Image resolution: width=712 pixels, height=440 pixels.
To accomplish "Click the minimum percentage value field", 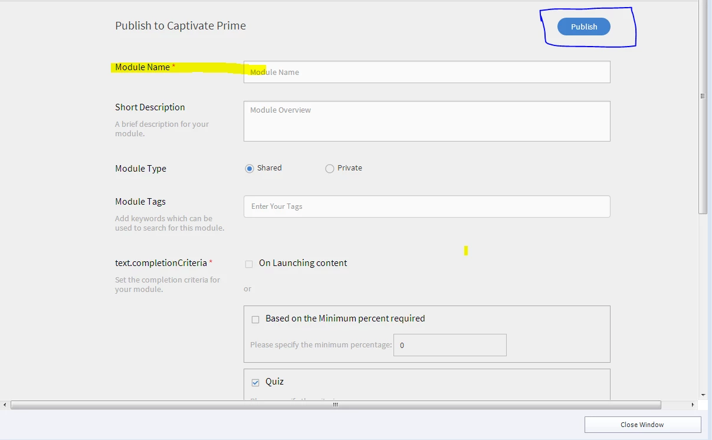I will coord(450,345).
